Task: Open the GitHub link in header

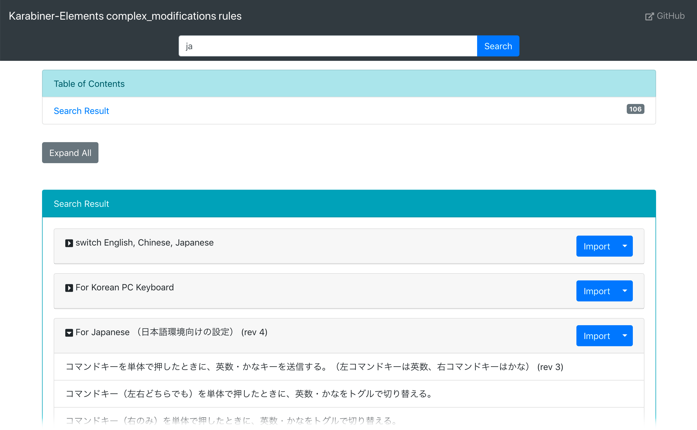Action: [x=665, y=16]
